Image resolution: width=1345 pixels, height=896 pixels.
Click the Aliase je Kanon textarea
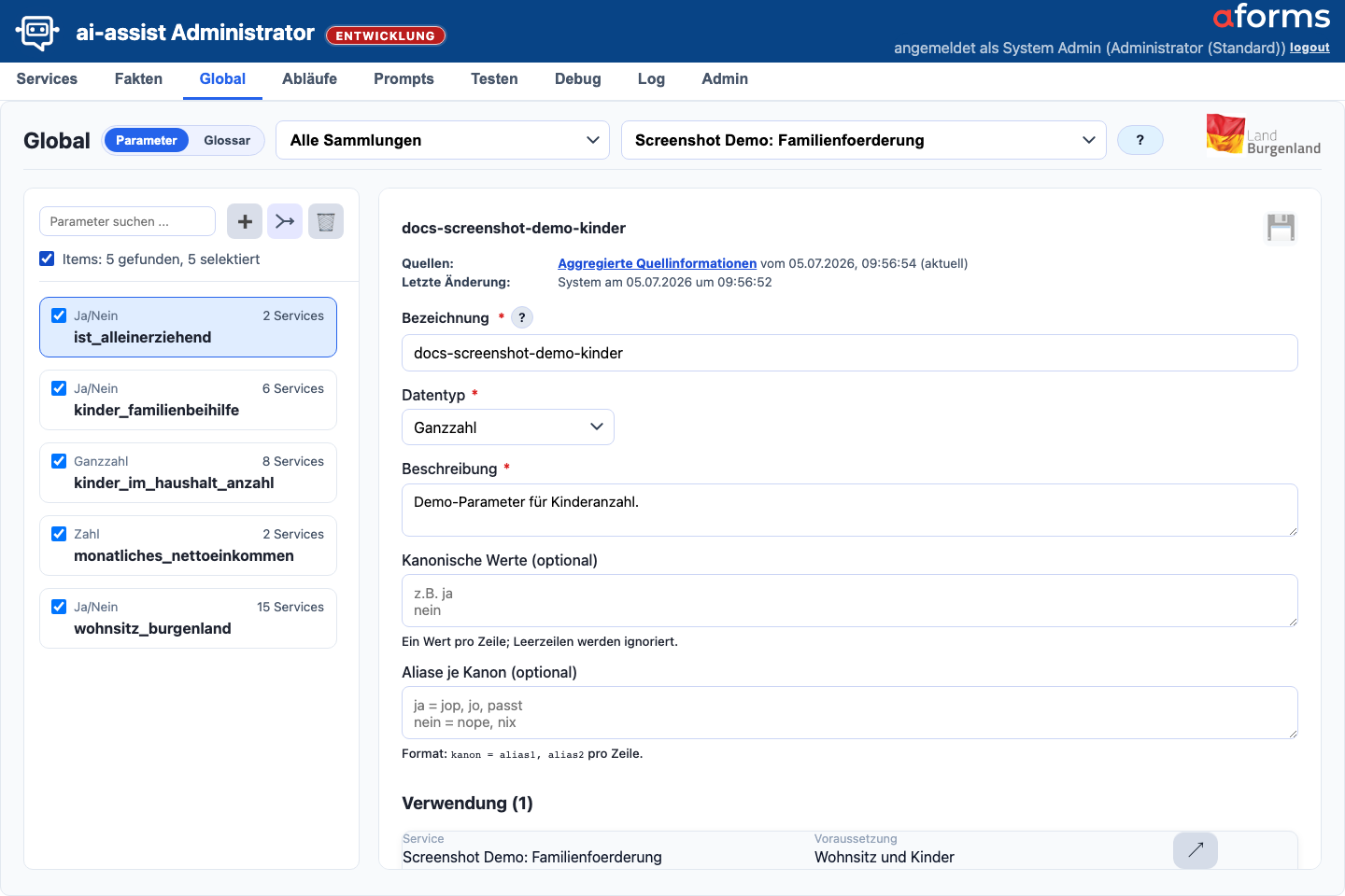(x=849, y=712)
